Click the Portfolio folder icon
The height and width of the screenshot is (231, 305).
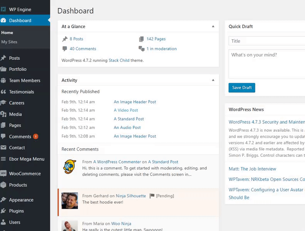tap(3, 69)
